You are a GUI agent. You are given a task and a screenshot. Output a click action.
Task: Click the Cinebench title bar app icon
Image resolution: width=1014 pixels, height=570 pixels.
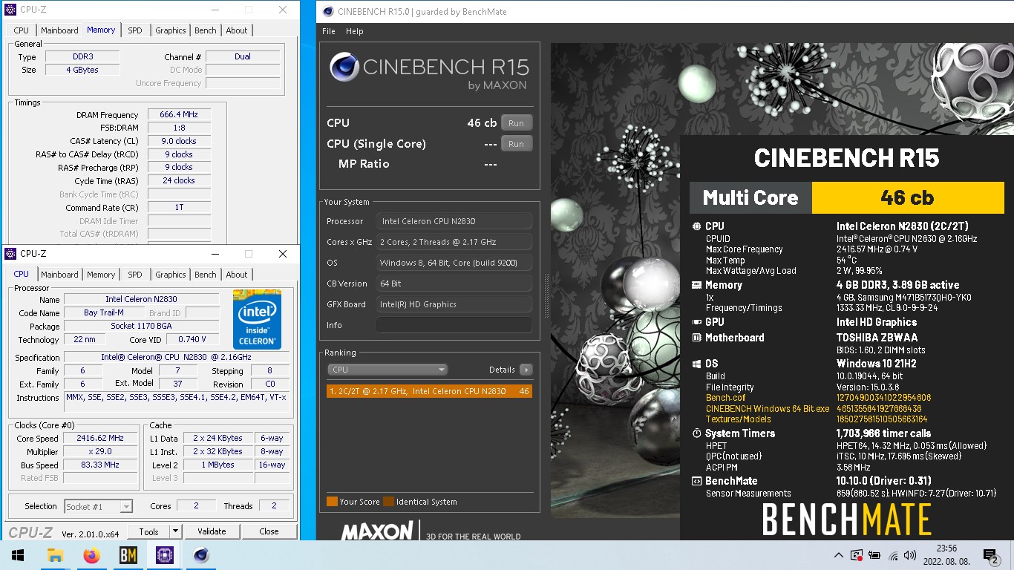[328, 10]
